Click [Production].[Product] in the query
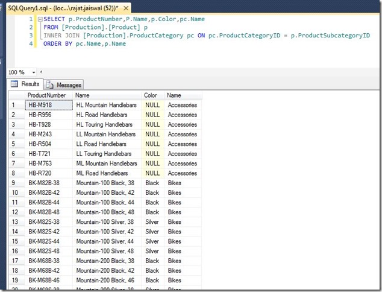This screenshot has width=382, height=292. coord(101,27)
